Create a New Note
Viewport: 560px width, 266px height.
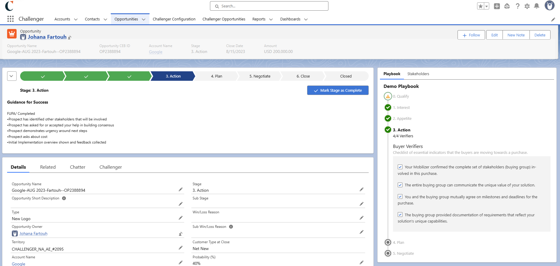516,35
